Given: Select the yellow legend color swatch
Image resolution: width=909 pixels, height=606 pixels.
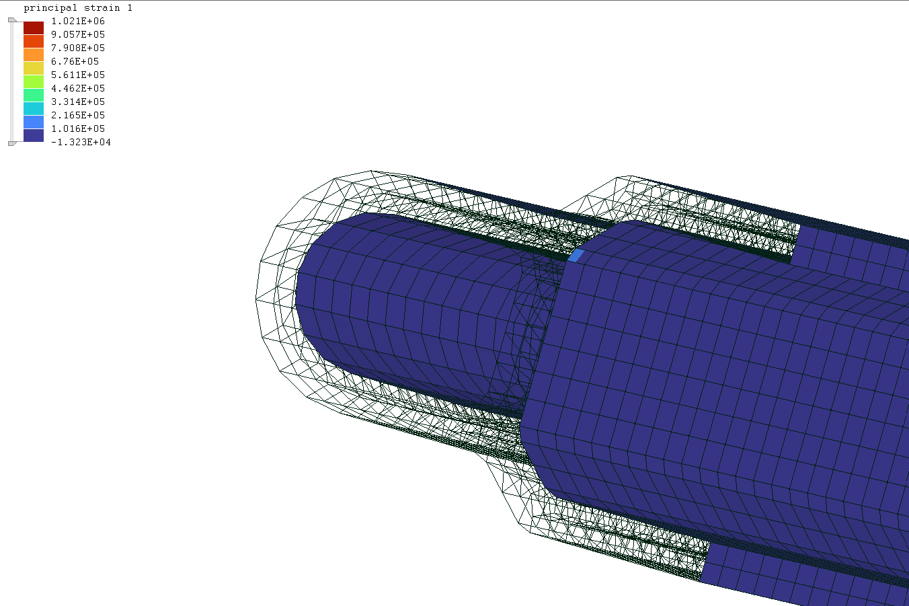Looking at the screenshot, I should point(34,68).
